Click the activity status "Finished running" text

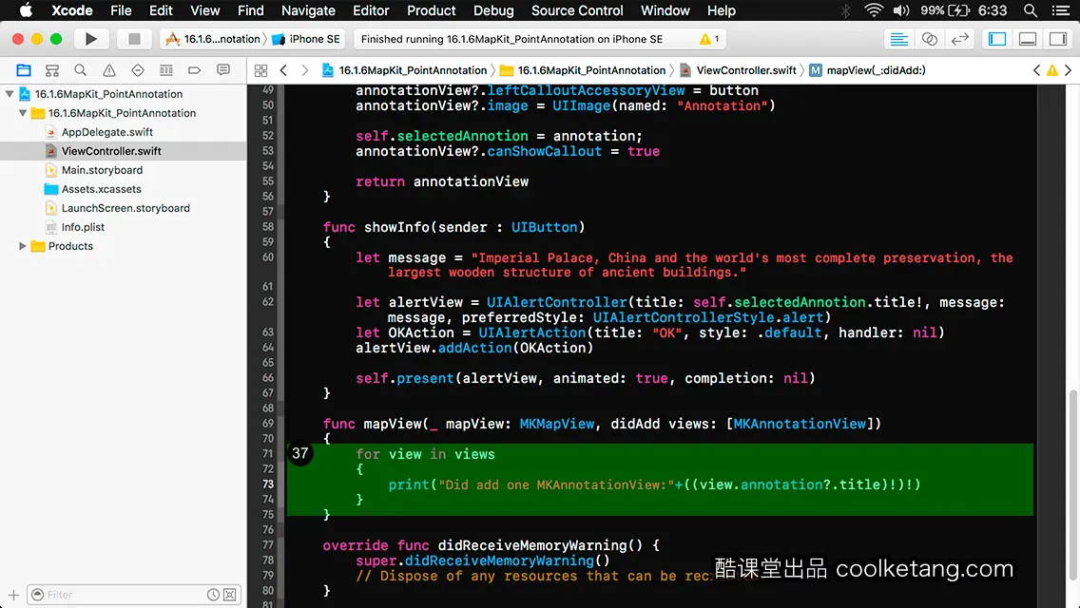click(511, 39)
